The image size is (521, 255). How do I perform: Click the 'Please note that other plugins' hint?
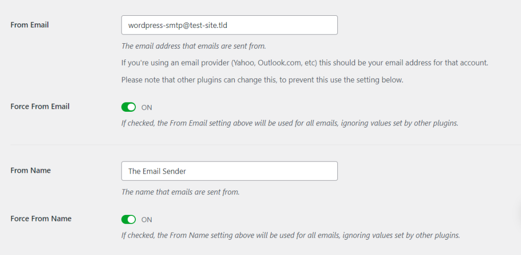coord(262,80)
